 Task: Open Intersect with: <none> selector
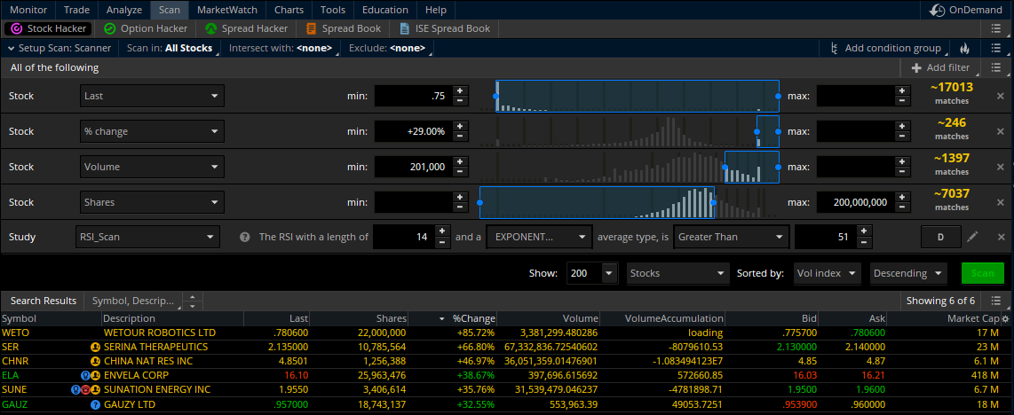[280, 48]
